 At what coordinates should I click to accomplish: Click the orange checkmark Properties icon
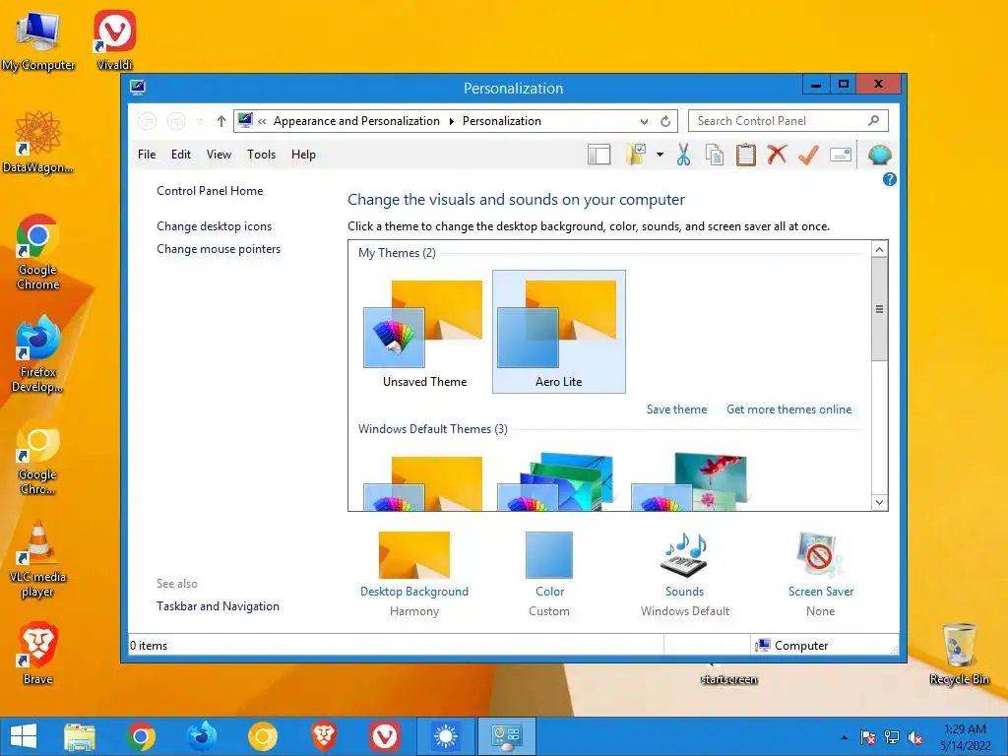pos(809,155)
